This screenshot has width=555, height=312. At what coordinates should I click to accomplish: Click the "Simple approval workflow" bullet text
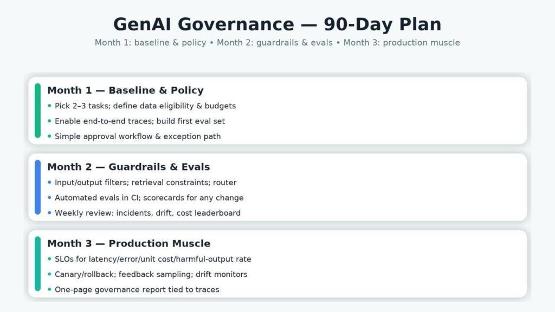[138, 136]
